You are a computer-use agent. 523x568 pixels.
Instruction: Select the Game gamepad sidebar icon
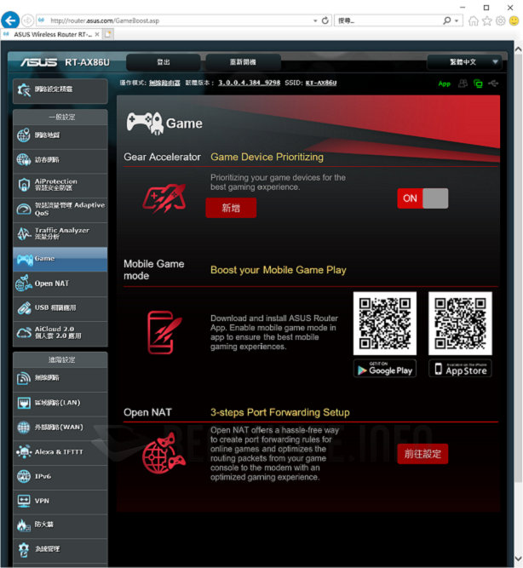point(25,260)
